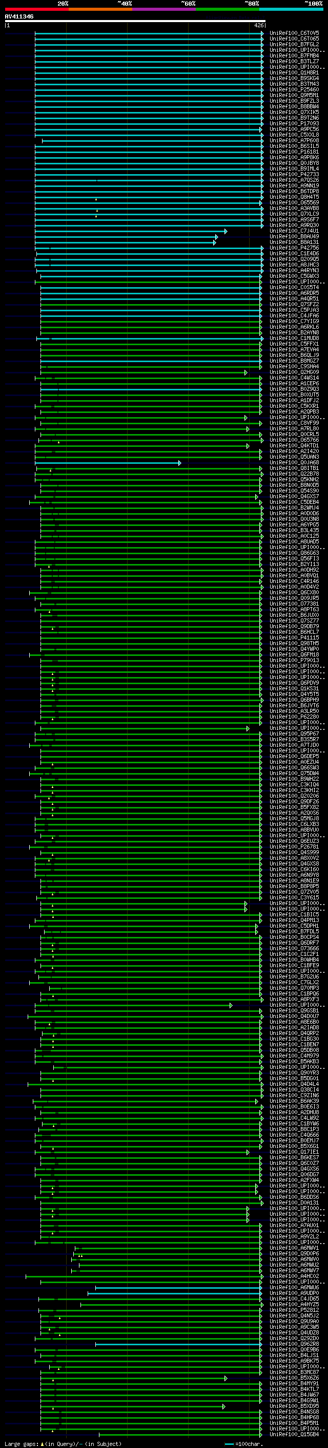Select hit label UniRef100_P79013
The width and height of the screenshot is (328, 1448).
[x=294, y=661]
